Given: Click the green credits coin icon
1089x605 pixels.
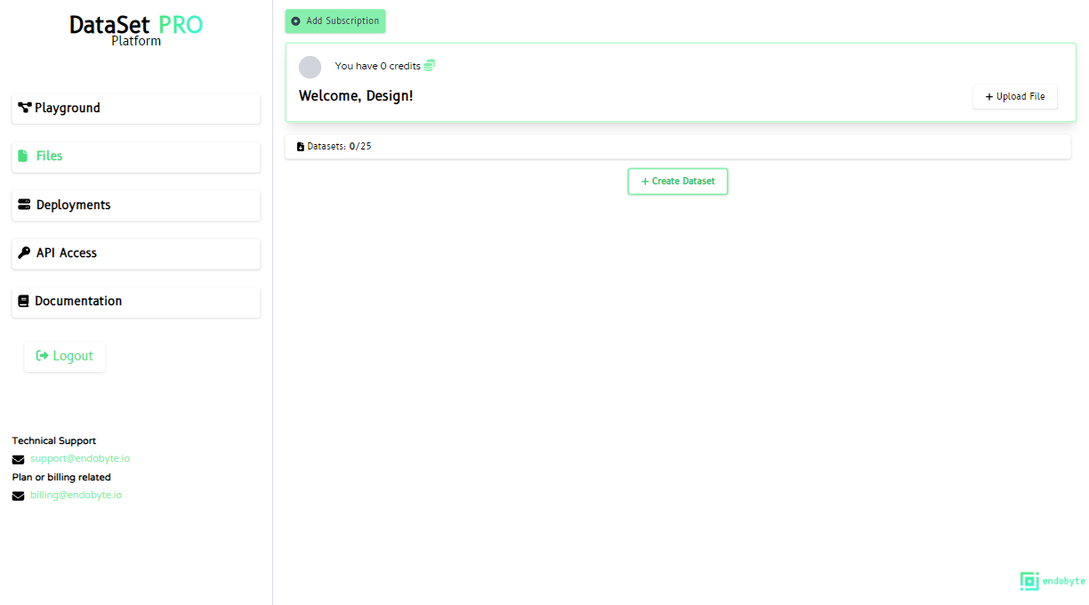Looking at the screenshot, I should 430,66.
